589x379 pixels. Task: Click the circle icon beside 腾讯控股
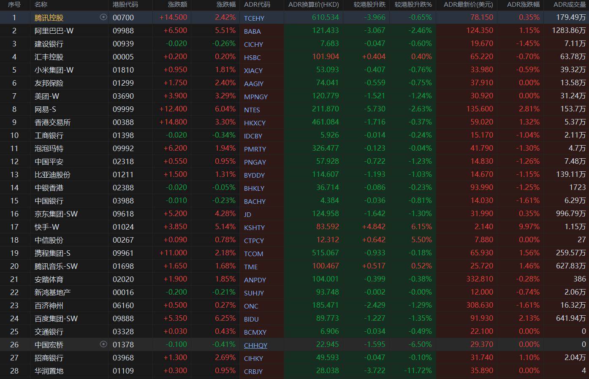pyautogui.click(x=103, y=17)
